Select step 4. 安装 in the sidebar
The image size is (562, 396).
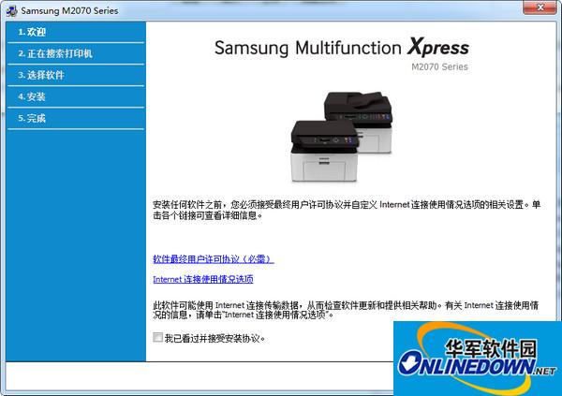coord(76,96)
